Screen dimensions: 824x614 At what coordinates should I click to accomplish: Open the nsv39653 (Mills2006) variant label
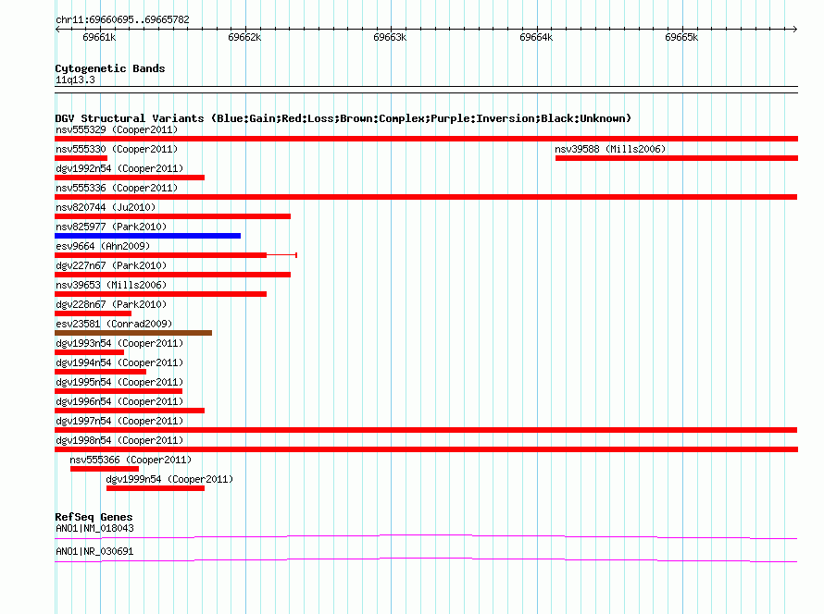click(x=111, y=285)
